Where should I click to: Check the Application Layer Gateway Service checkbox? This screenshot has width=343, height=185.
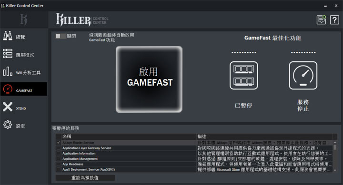[x=59, y=148]
